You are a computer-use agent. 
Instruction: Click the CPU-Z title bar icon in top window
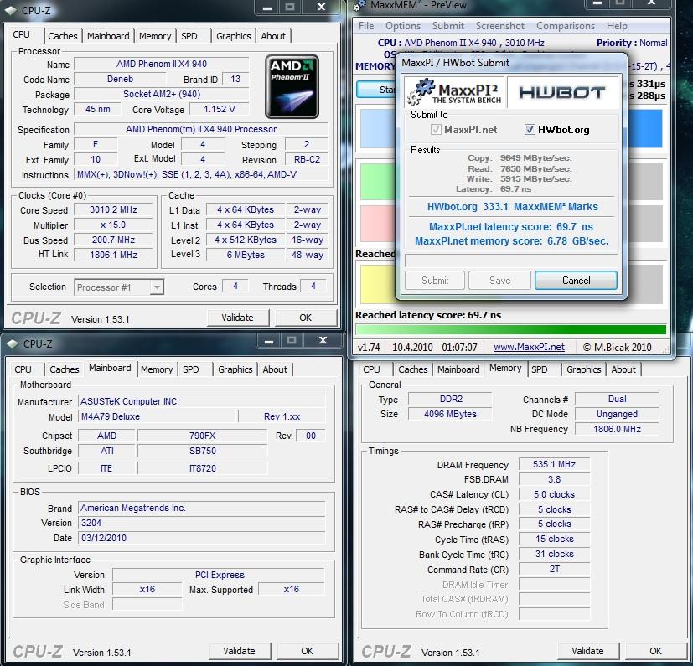(11, 10)
